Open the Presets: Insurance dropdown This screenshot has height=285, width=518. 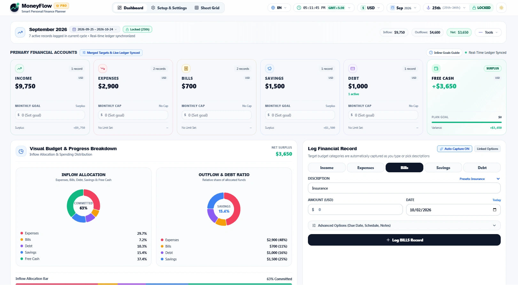pyautogui.click(x=480, y=179)
